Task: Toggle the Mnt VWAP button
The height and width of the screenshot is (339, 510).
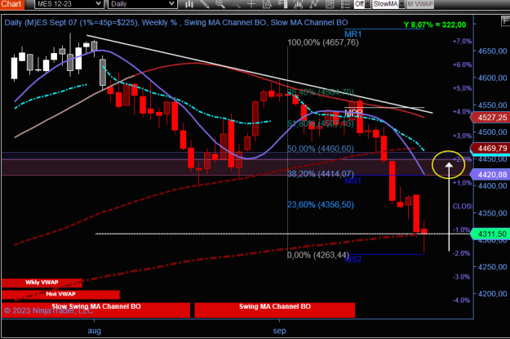Action: pyautogui.click(x=60, y=294)
